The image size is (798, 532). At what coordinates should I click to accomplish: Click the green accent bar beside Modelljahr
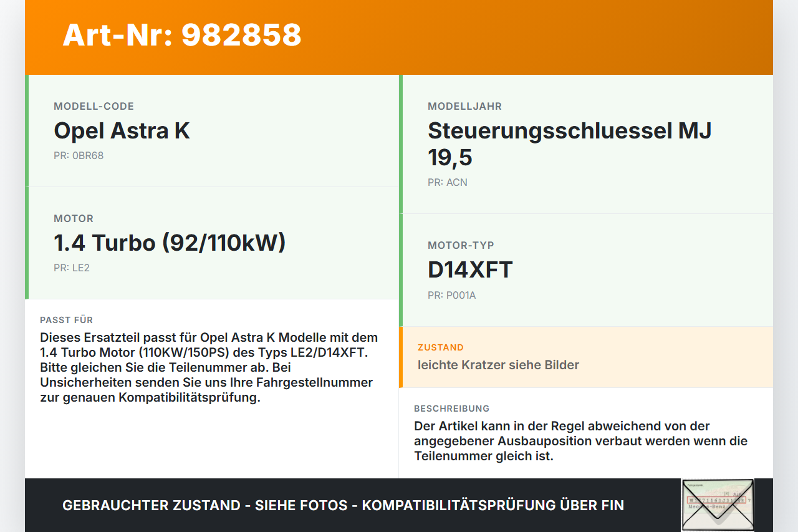point(401,142)
